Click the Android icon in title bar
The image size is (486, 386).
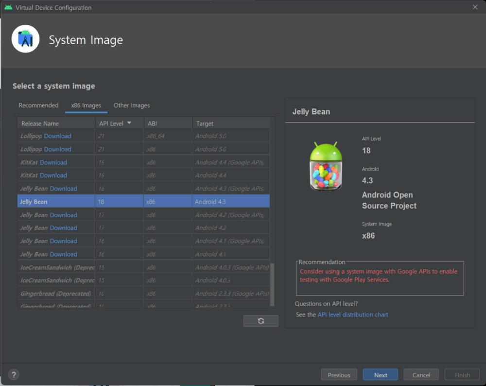coord(8,7)
